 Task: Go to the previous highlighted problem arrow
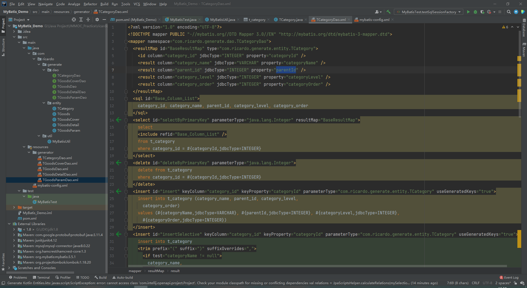(x=512, y=27)
